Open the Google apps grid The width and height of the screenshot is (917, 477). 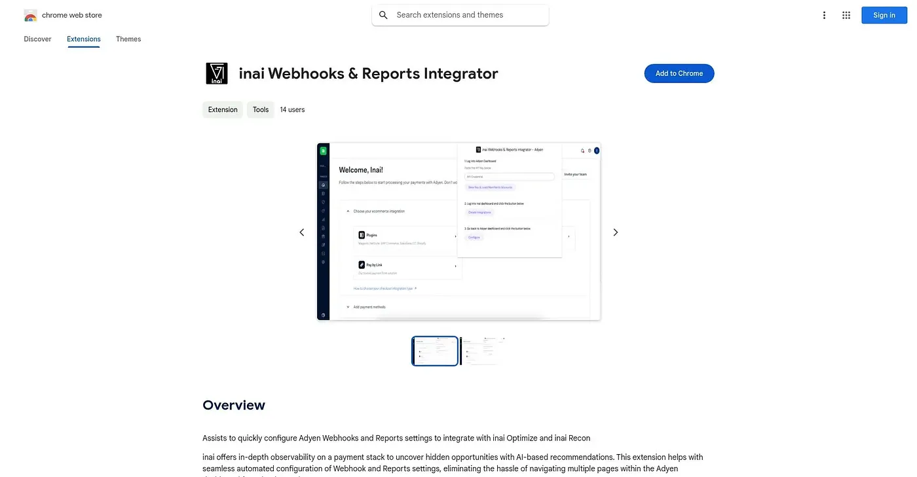click(x=846, y=15)
